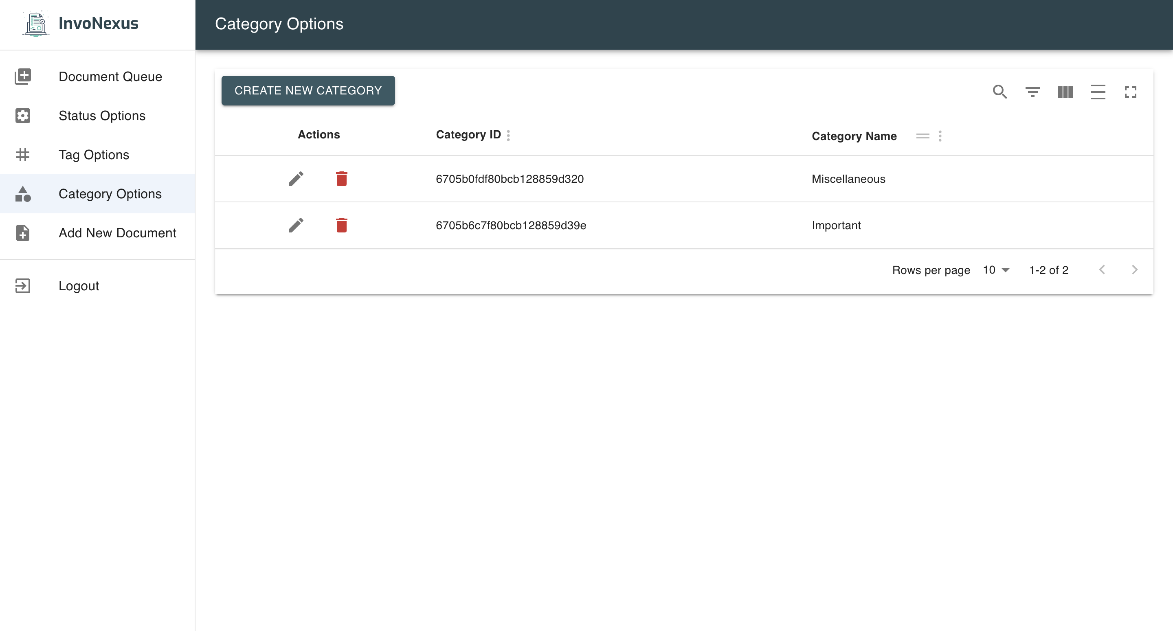Click the Category Options page title
1173x631 pixels.
(279, 24)
